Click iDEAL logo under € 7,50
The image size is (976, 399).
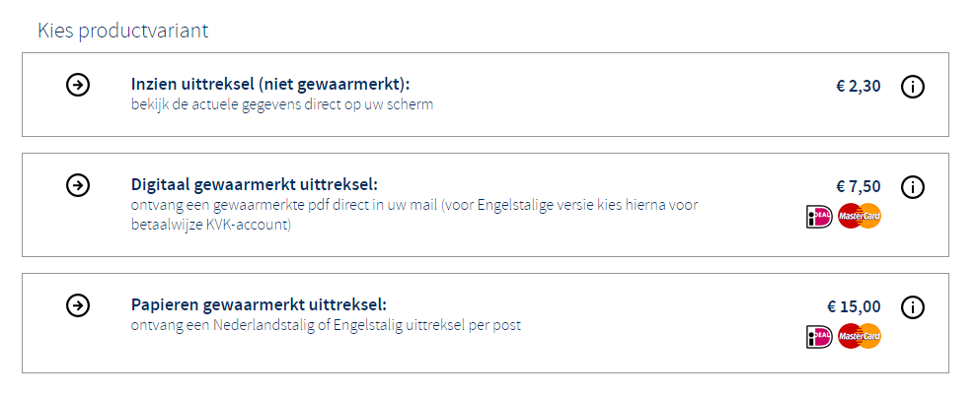tap(819, 216)
